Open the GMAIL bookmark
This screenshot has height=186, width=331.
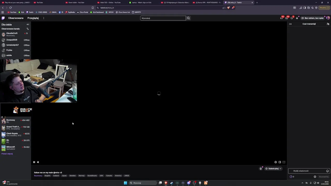point(53,12)
